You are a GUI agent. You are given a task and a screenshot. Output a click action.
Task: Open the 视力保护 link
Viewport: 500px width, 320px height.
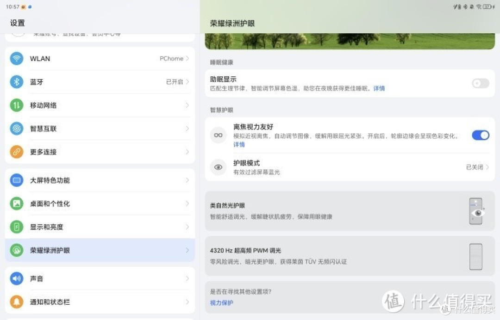[222, 303]
